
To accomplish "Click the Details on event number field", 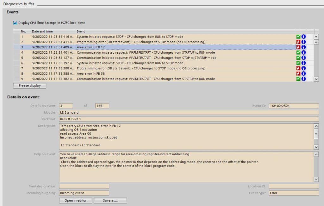I will [x=66, y=106].
